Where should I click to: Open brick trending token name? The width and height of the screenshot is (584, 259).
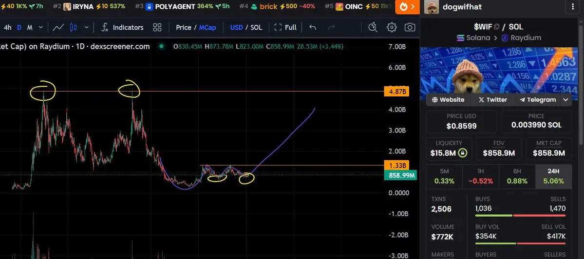click(x=268, y=6)
